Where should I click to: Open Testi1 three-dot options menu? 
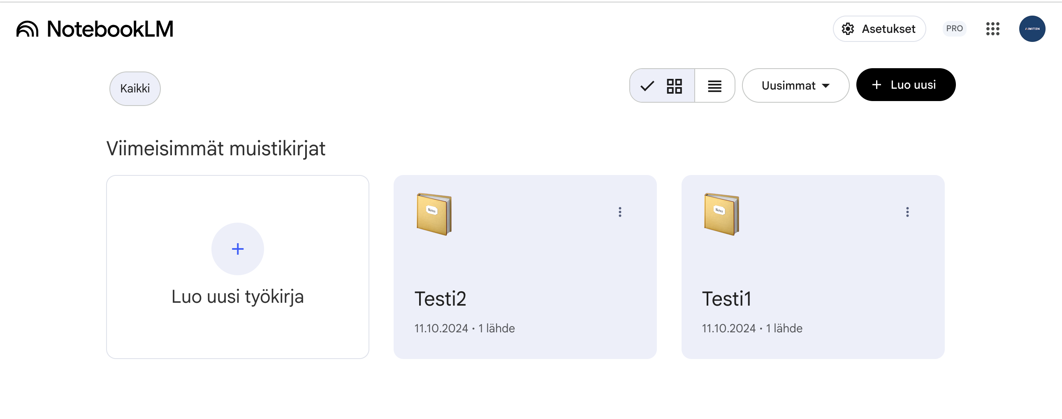click(907, 212)
